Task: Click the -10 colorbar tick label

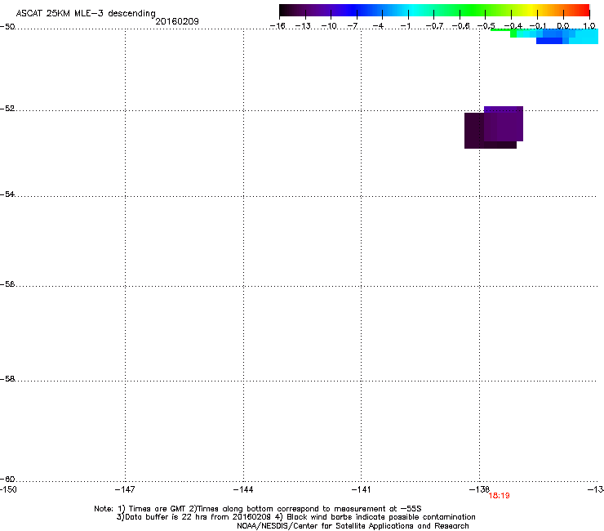Action: pos(329,26)
